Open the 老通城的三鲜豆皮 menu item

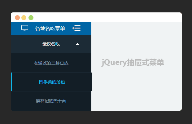51,63
